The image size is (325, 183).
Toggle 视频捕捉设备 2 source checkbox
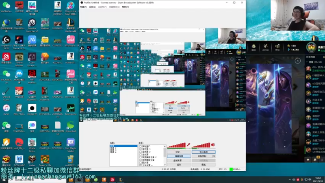[140, 157]
